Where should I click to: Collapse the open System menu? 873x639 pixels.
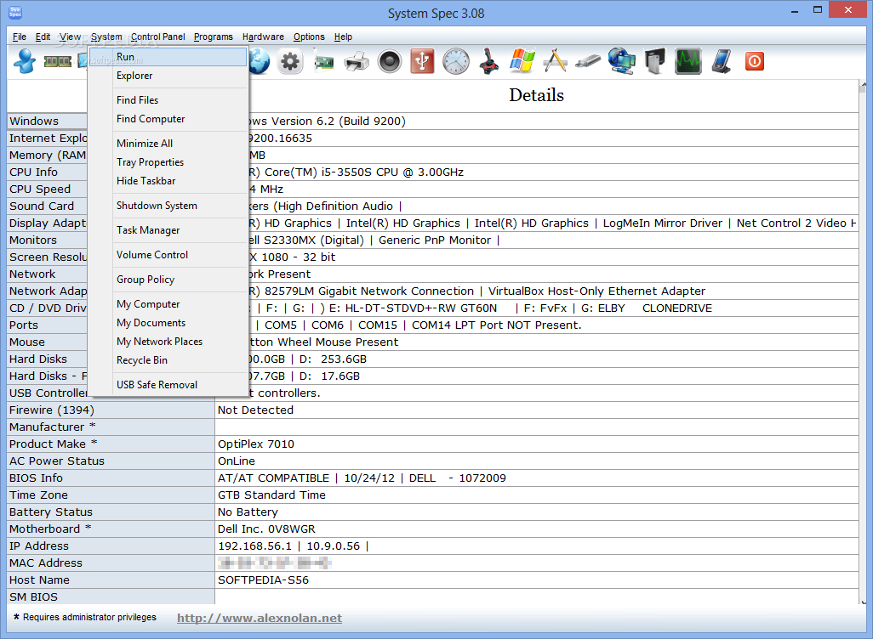pos(106,37)
